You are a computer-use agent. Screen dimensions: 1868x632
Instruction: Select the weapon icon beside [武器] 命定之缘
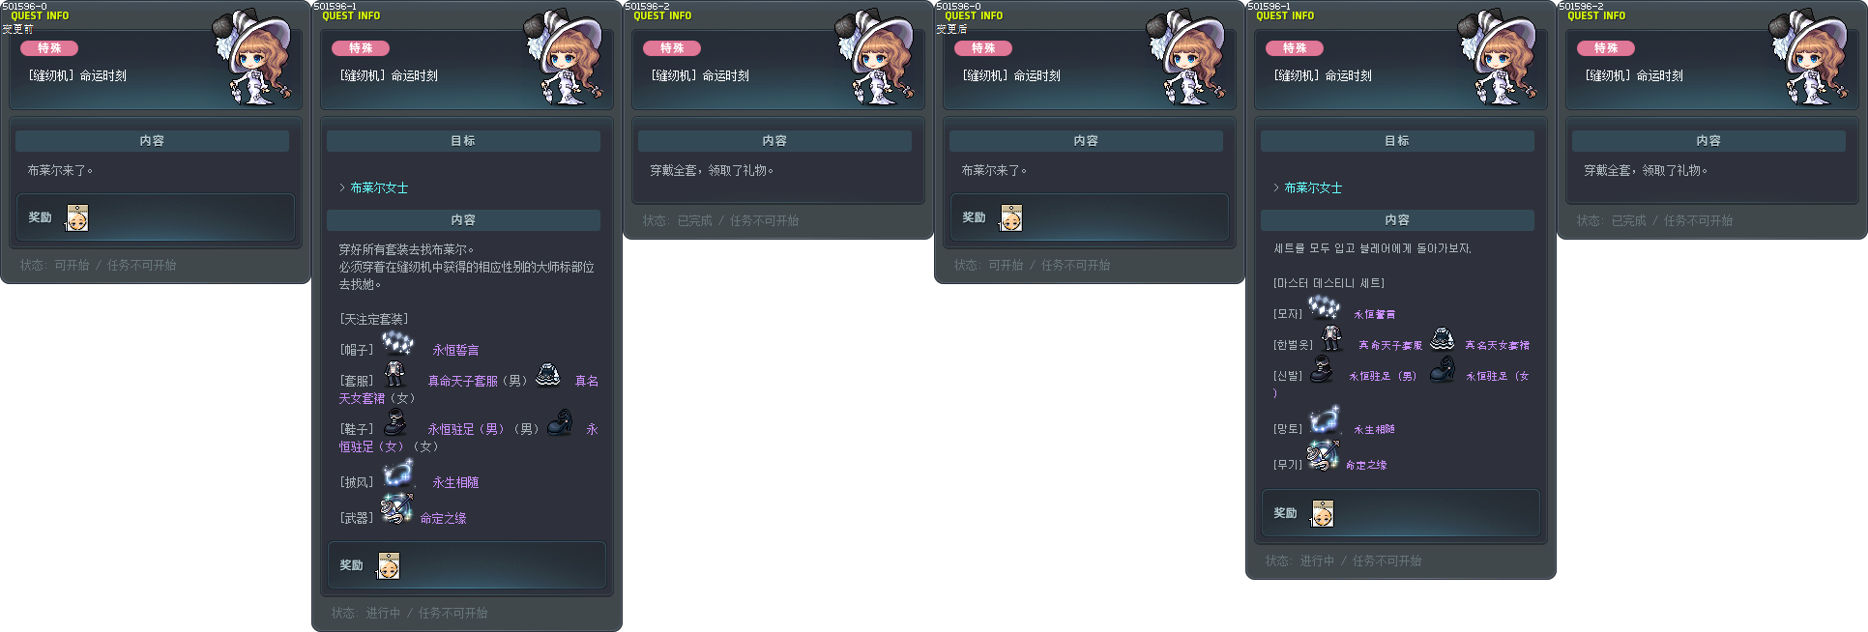[x=395, y=508]
